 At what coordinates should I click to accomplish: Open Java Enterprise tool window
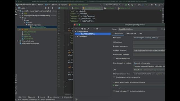click(x=53, y=97)
